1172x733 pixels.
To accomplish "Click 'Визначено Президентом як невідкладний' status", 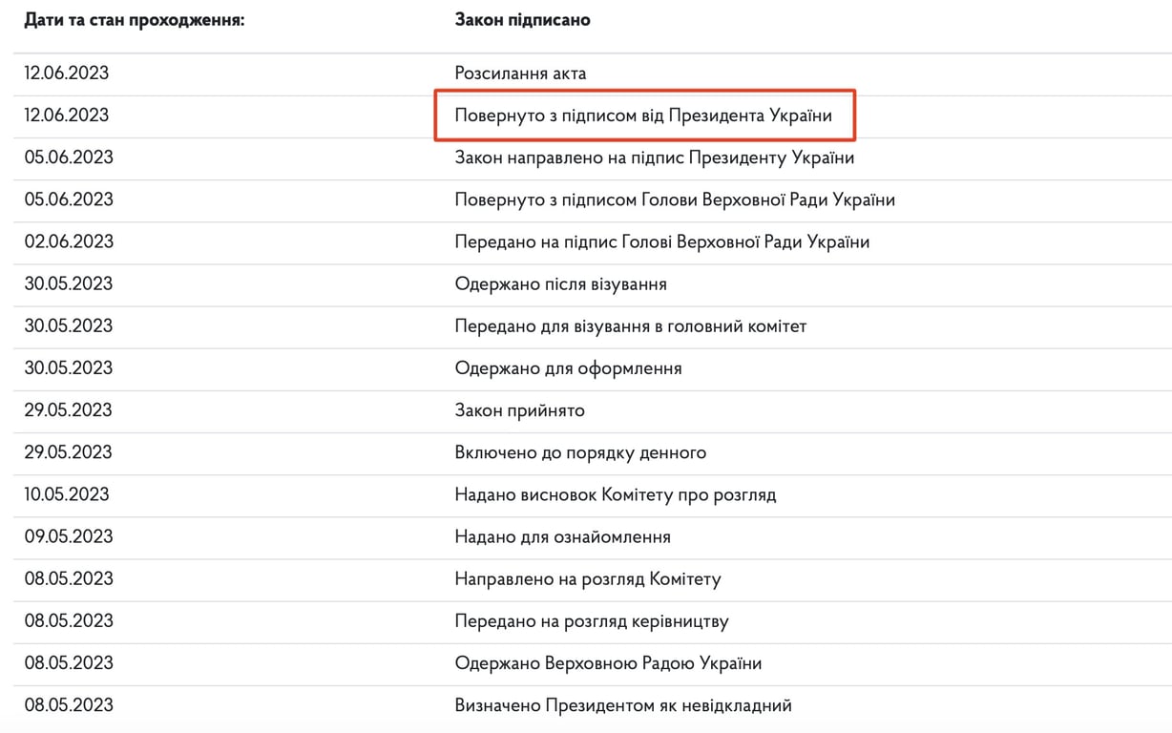I will click(x=623, y=705).
